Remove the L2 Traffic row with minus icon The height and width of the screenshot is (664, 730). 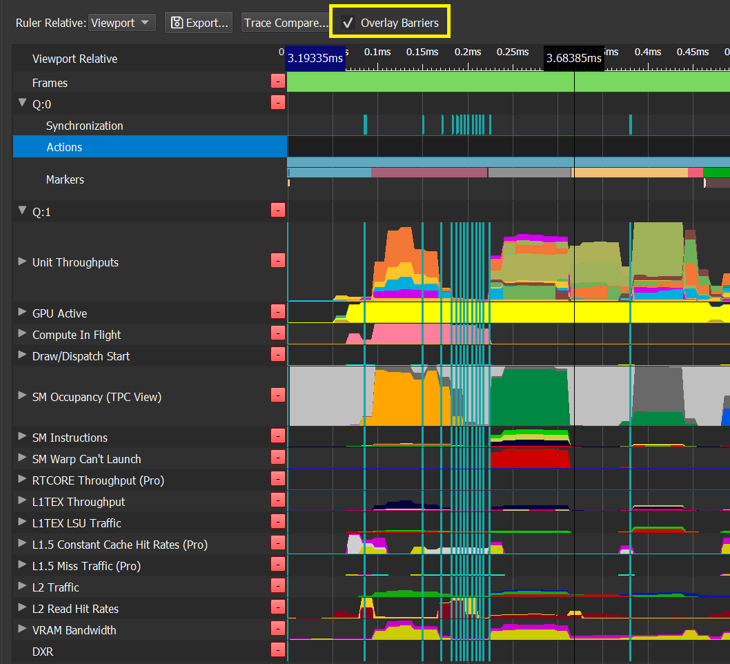[277, 586]
